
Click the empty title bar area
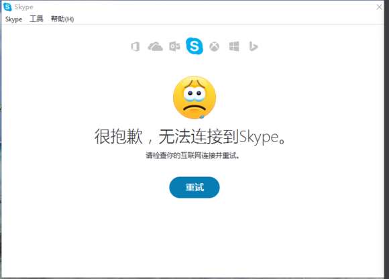pos(203,7)
